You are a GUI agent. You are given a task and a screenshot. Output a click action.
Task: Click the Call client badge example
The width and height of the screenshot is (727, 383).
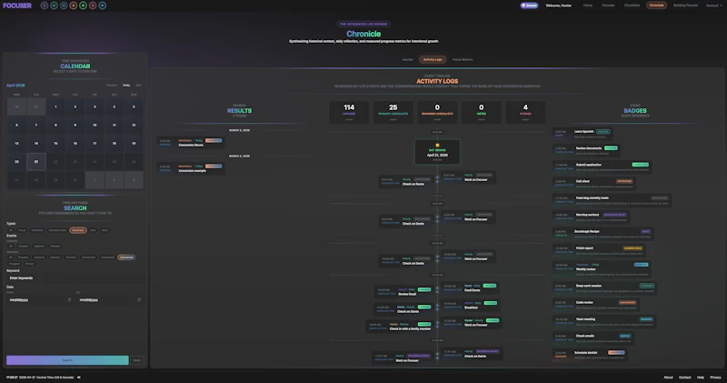click(x=594, y=184)
